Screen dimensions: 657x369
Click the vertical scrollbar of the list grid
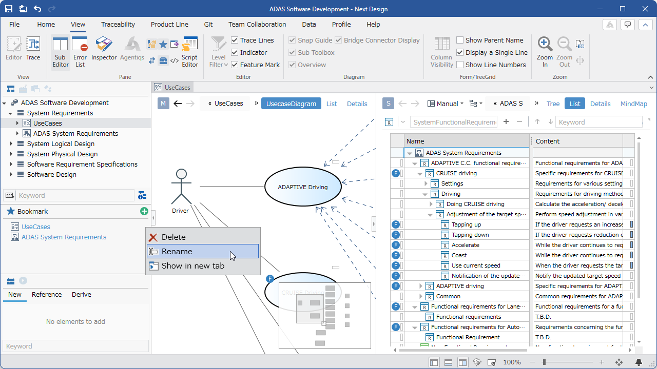(x=639, y=220)
